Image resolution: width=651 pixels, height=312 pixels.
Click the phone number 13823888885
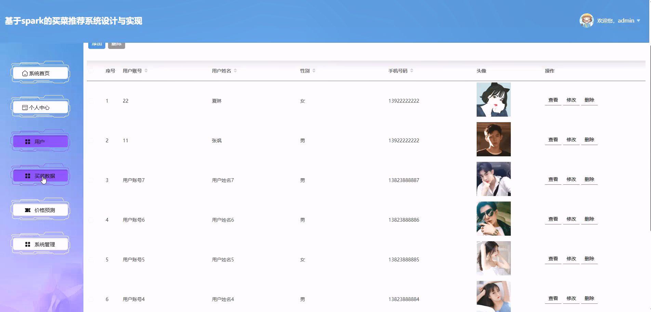(x=404, y=260)
